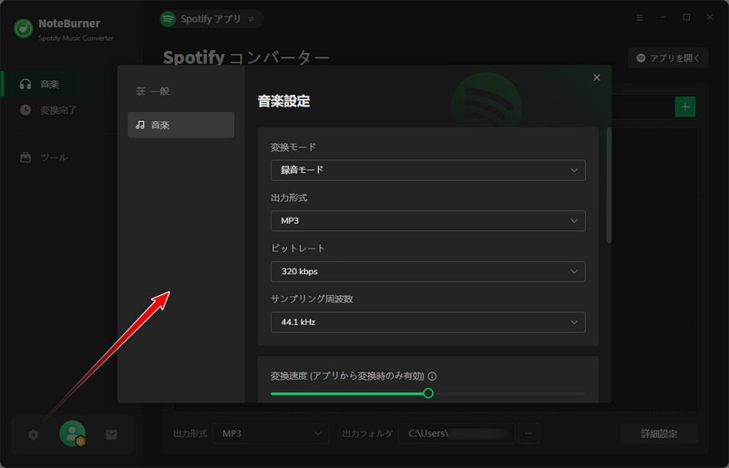Click the 変換速度 slider handle
729x468 pixels.
click(428, 393)
